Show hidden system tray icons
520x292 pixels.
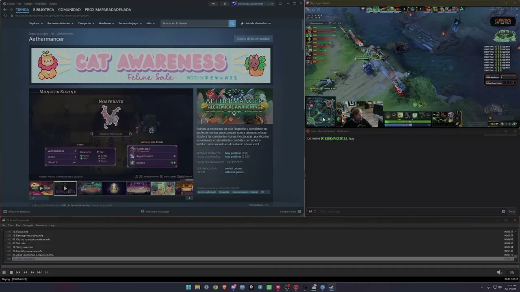[482, 287]
